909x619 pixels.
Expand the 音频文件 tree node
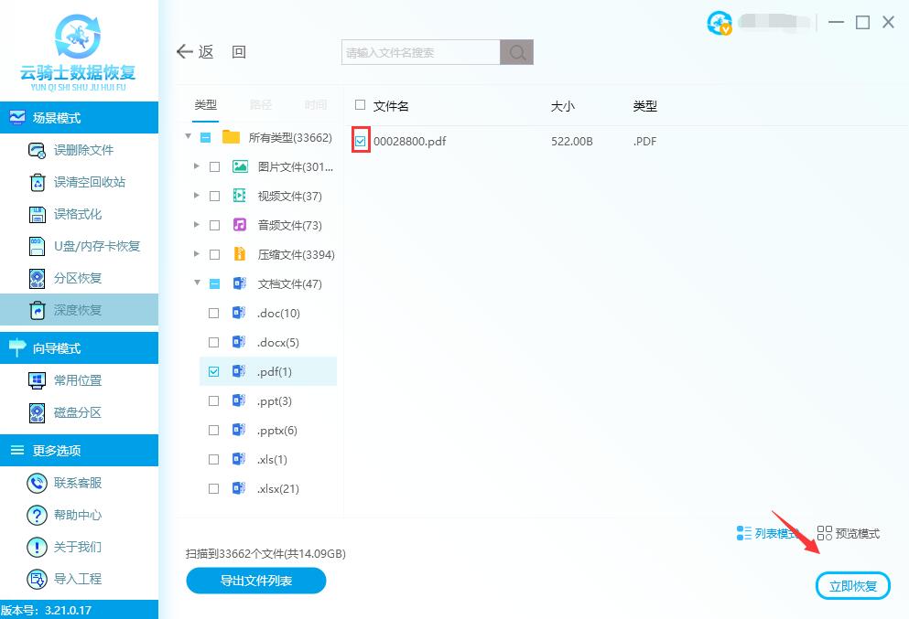coord(197,225)
